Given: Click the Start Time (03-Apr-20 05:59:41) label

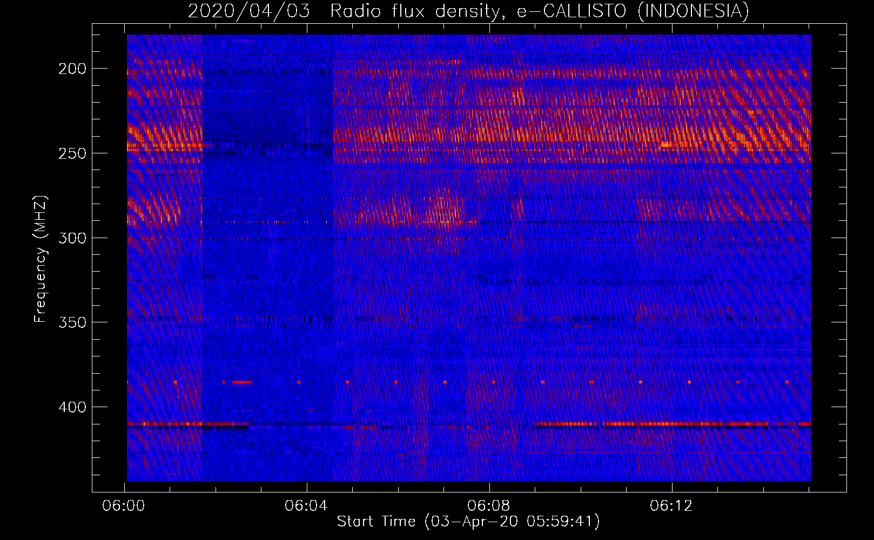Looking at the screenshot, I should (x=468, y=522).
